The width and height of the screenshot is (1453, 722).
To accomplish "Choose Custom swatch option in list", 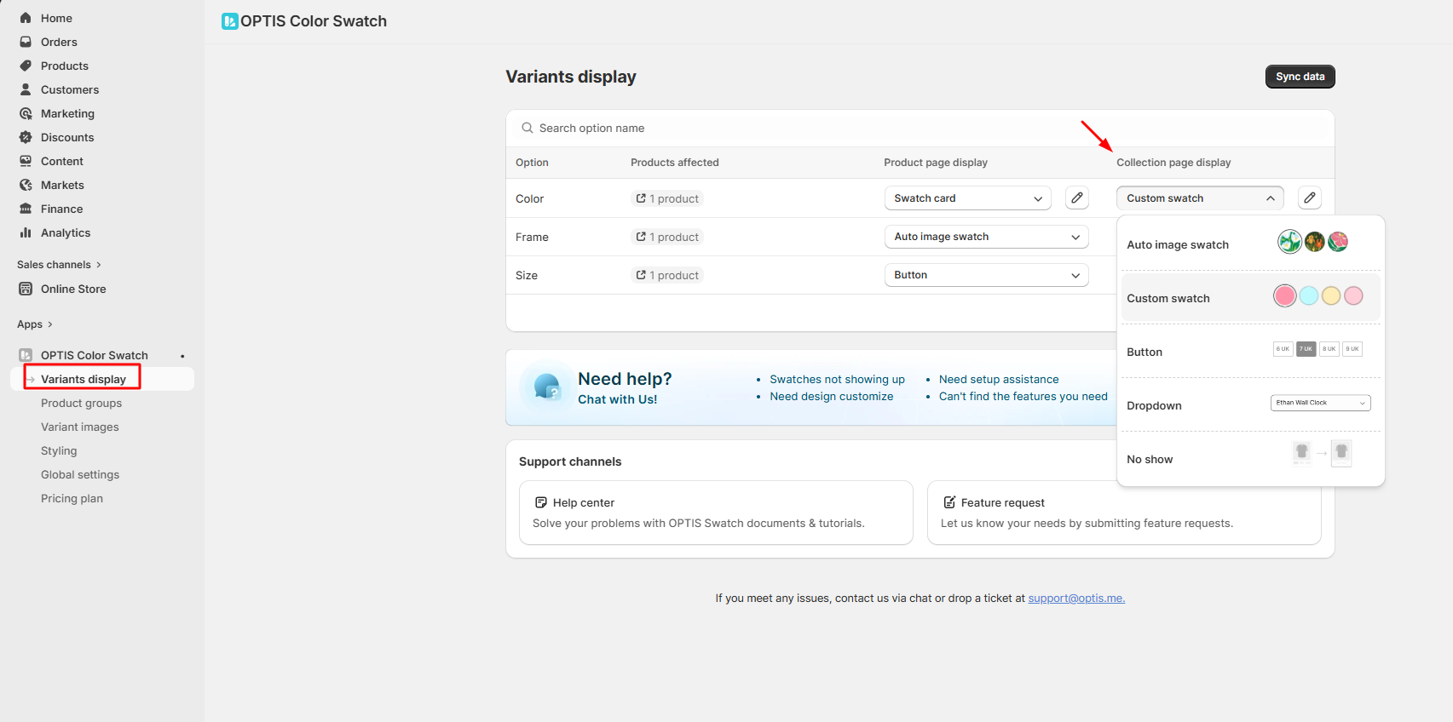I will tap(1250, 298).
